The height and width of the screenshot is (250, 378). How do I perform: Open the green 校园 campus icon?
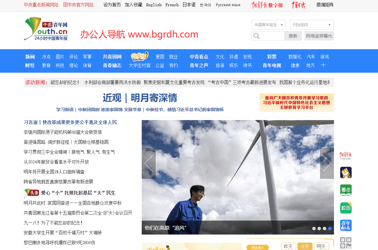coord(346,208)
